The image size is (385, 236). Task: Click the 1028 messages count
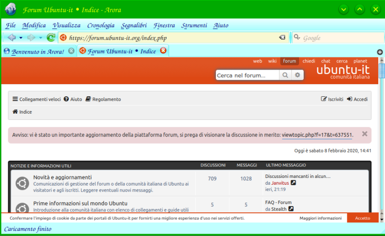(246, 178)
